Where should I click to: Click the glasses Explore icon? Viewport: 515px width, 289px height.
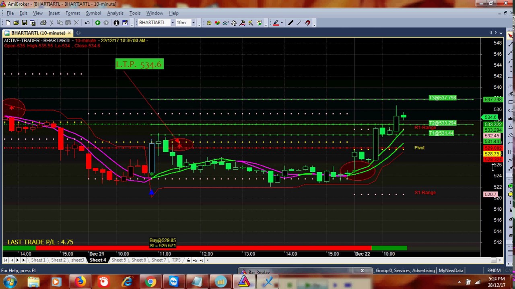coord(226,23)
